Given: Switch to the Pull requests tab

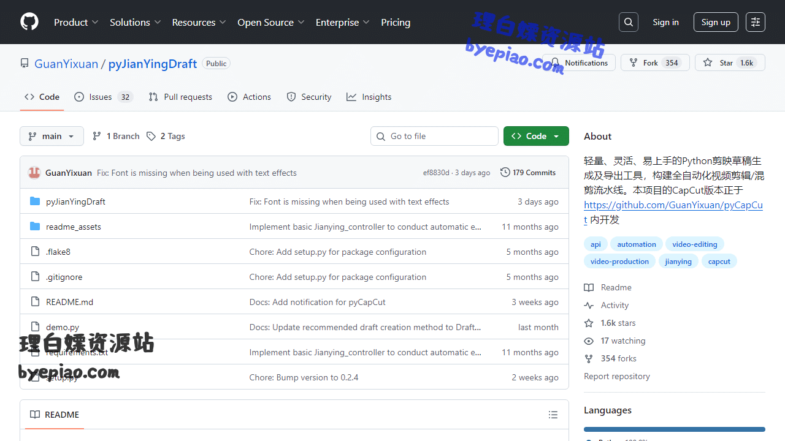Looking at the screenshot, I should [180, 97].
